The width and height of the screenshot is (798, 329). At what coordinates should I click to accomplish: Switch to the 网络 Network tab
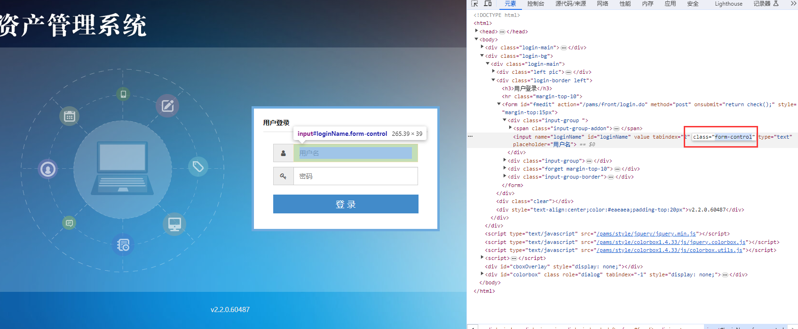tap(602, 4)
